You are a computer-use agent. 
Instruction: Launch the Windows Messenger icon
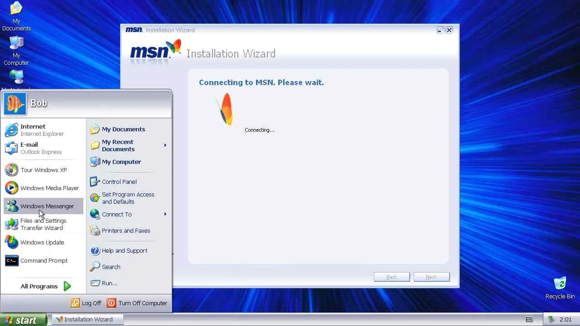[11, 206]
